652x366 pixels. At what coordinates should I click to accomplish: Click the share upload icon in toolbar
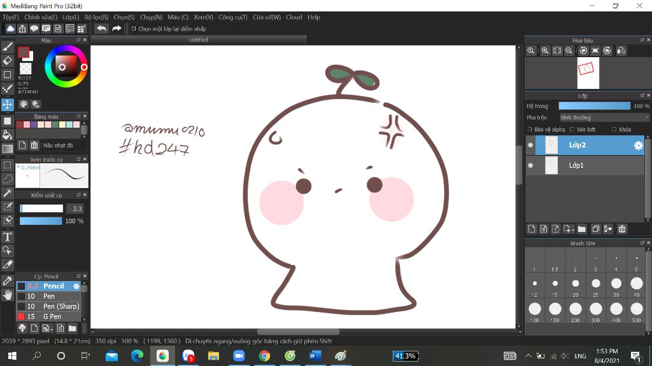tap(22, 29)
